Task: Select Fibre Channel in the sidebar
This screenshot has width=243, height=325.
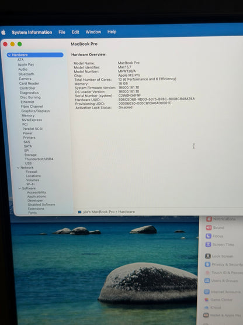Action: (x=32, y=107)
